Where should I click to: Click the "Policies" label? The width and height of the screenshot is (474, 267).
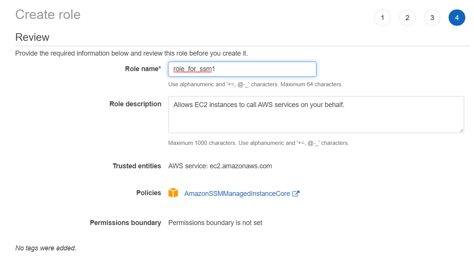pos(148,193)
